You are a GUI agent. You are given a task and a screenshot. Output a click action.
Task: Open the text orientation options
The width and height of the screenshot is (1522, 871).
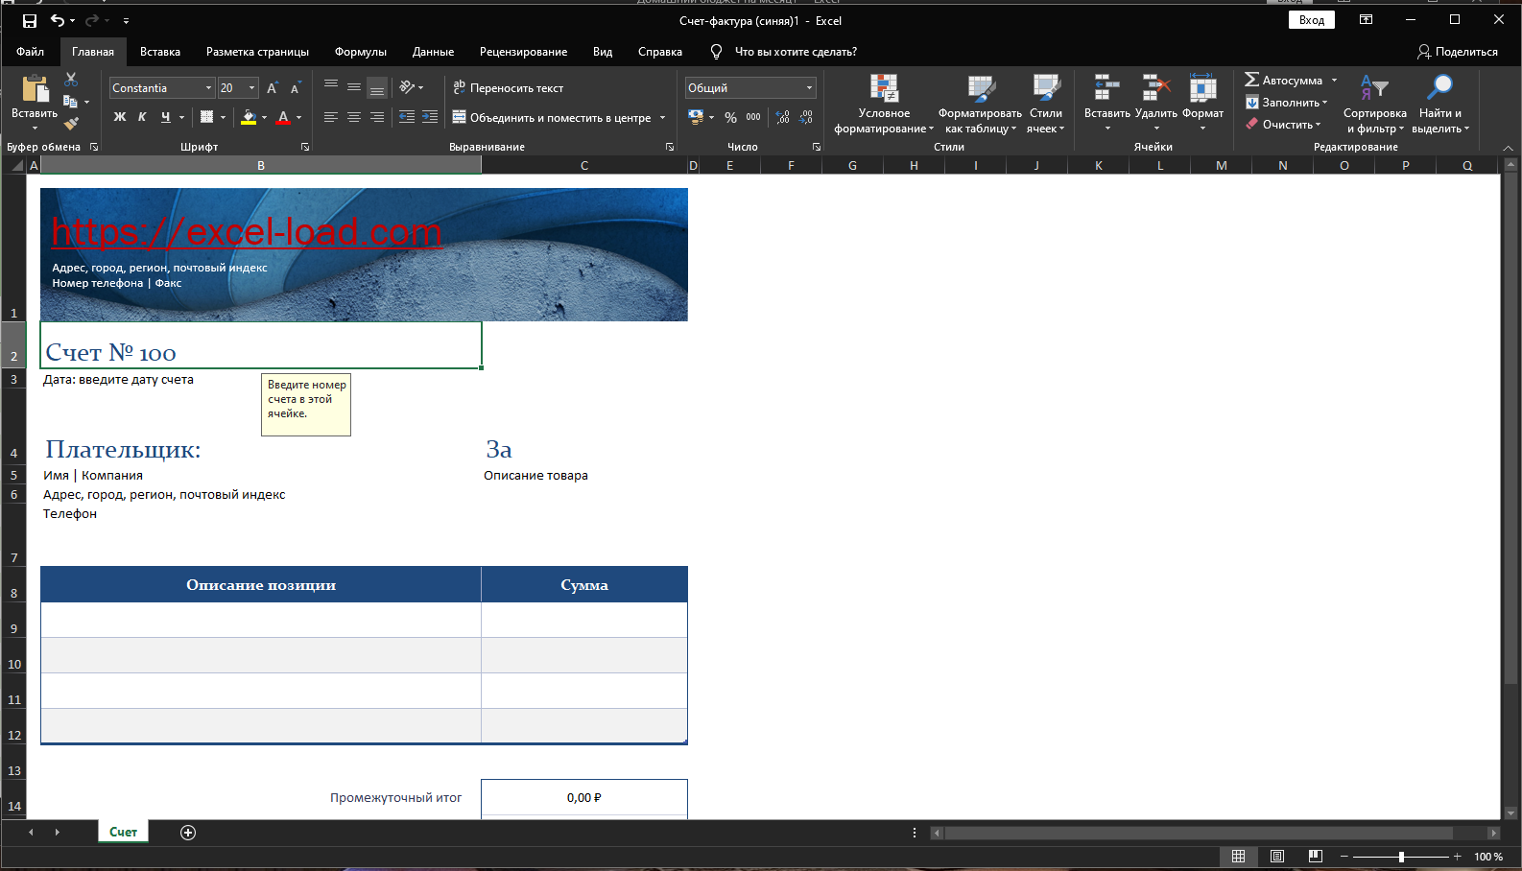tap(412, 87)
